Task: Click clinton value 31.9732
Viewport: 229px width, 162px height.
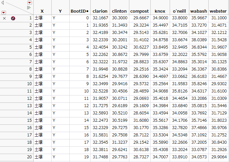Action: 120,62
